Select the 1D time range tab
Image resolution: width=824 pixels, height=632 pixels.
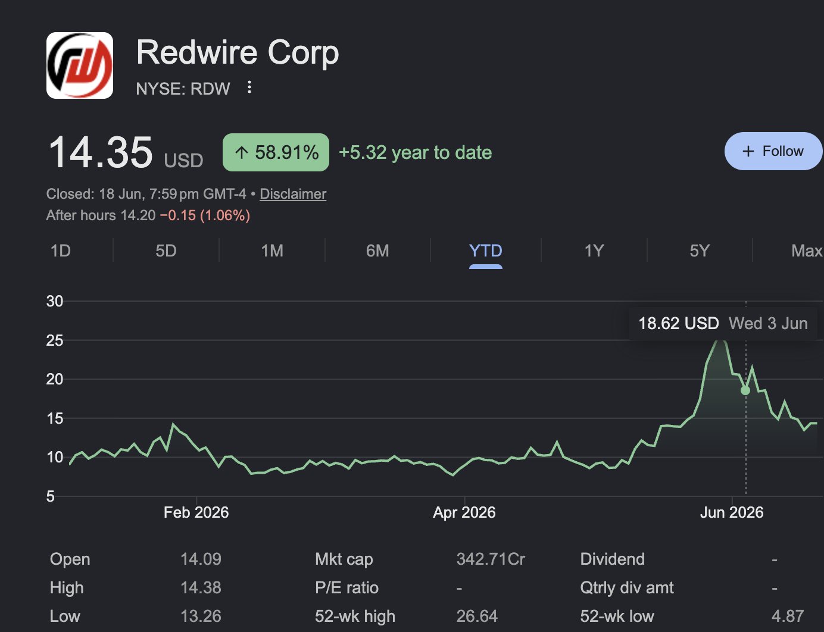pos(61,251)
